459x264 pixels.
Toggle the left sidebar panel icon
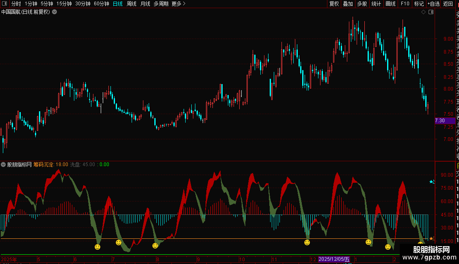point(4,4)
